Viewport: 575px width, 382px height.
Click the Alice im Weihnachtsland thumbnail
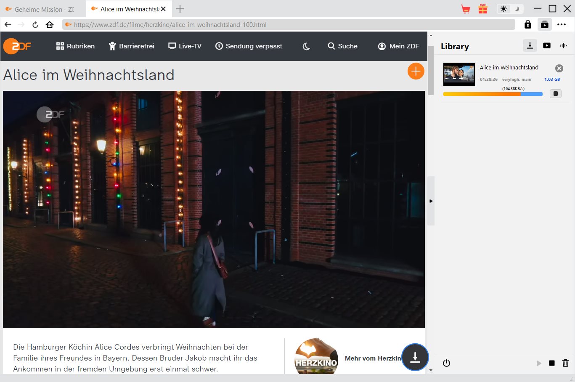pos(459,74)
